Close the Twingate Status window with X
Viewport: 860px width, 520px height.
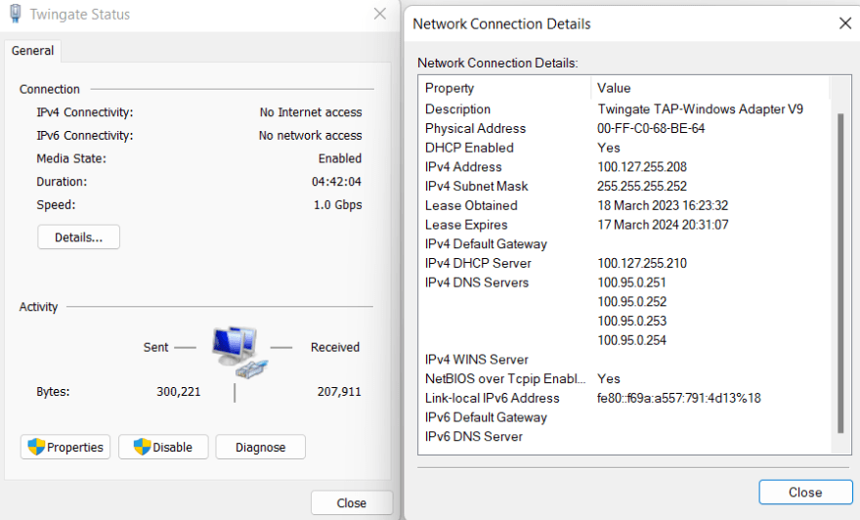(379, 14)
